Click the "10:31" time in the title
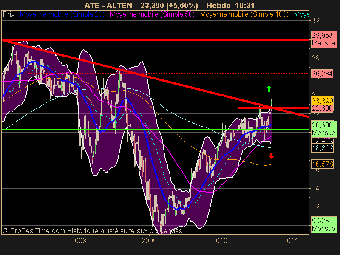This screenshot has height=255, width=340. [x=245, y=6]
